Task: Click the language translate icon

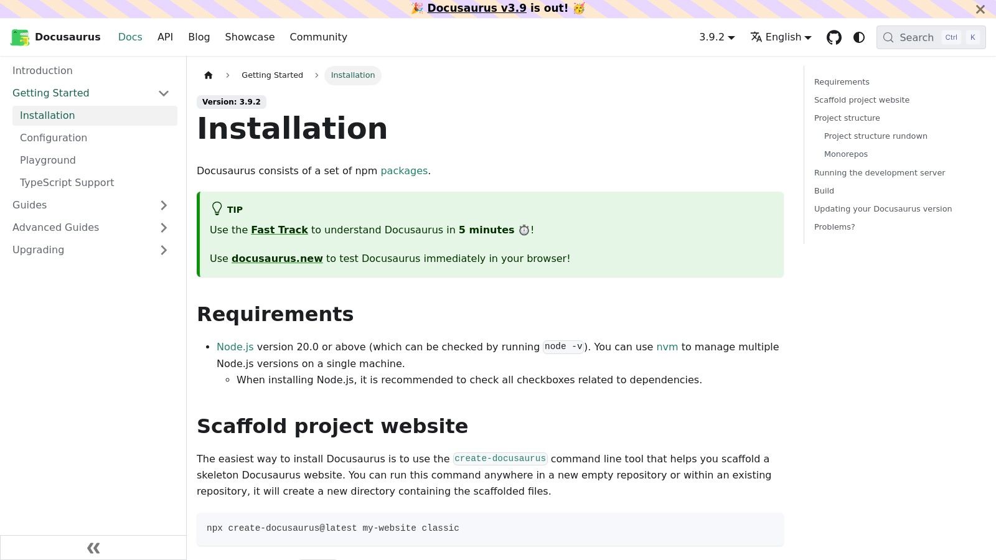Action: [756, 37]
